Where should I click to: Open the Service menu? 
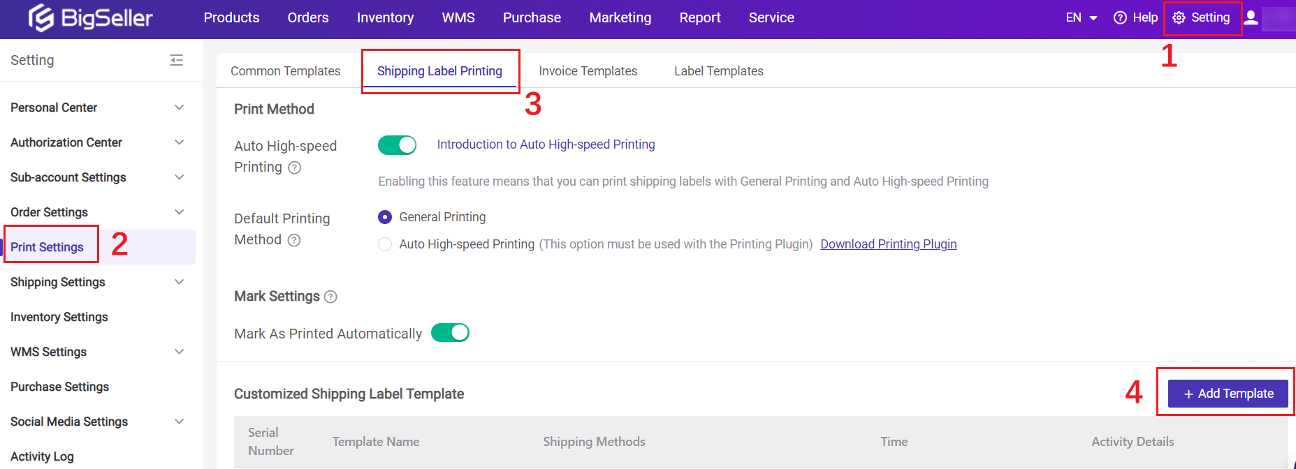click(771, 17)
